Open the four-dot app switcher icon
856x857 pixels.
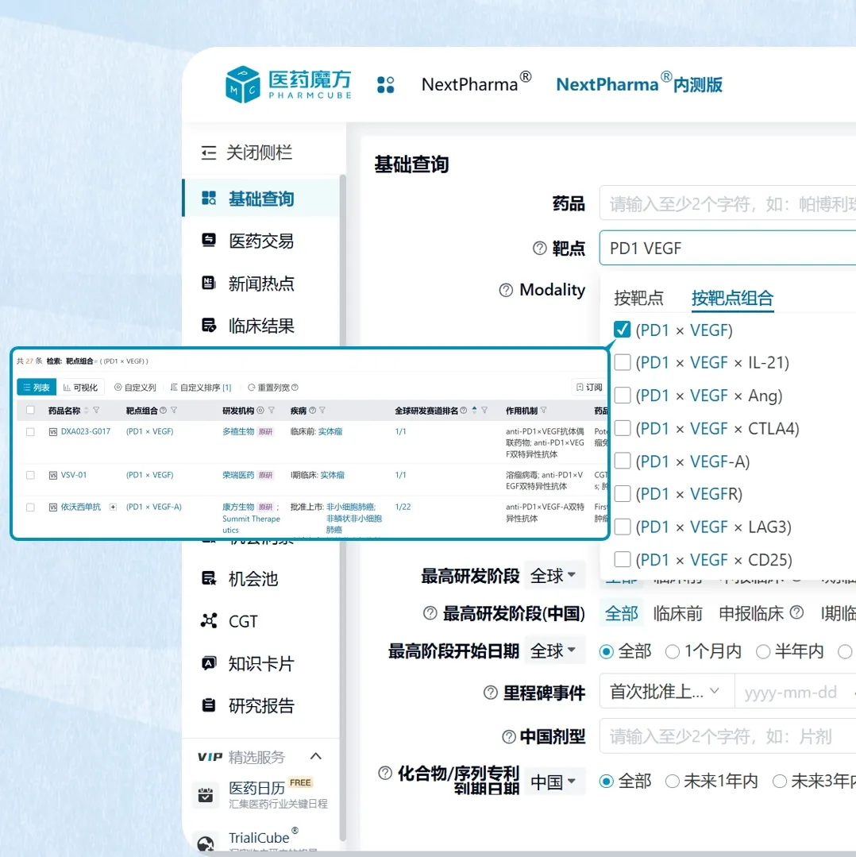(x=385, y=85)
